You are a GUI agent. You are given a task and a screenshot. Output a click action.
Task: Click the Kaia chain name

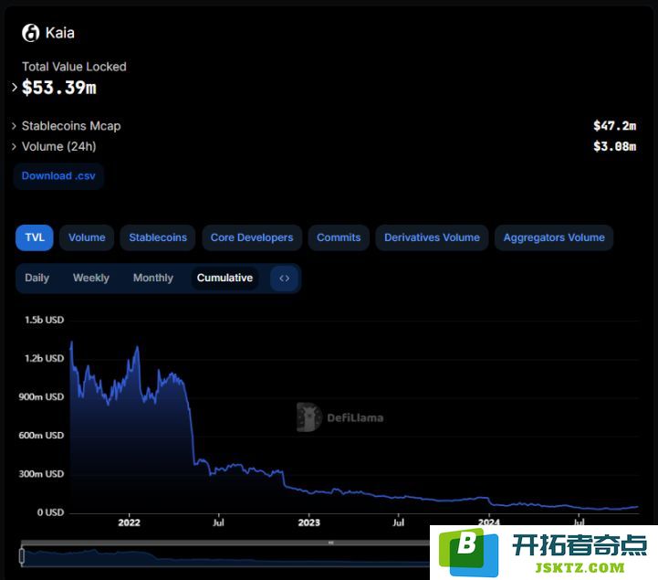pos(60,33)
